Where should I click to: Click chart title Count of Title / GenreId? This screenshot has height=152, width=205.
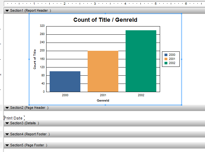pyautogui.click(x=105, y=20)
